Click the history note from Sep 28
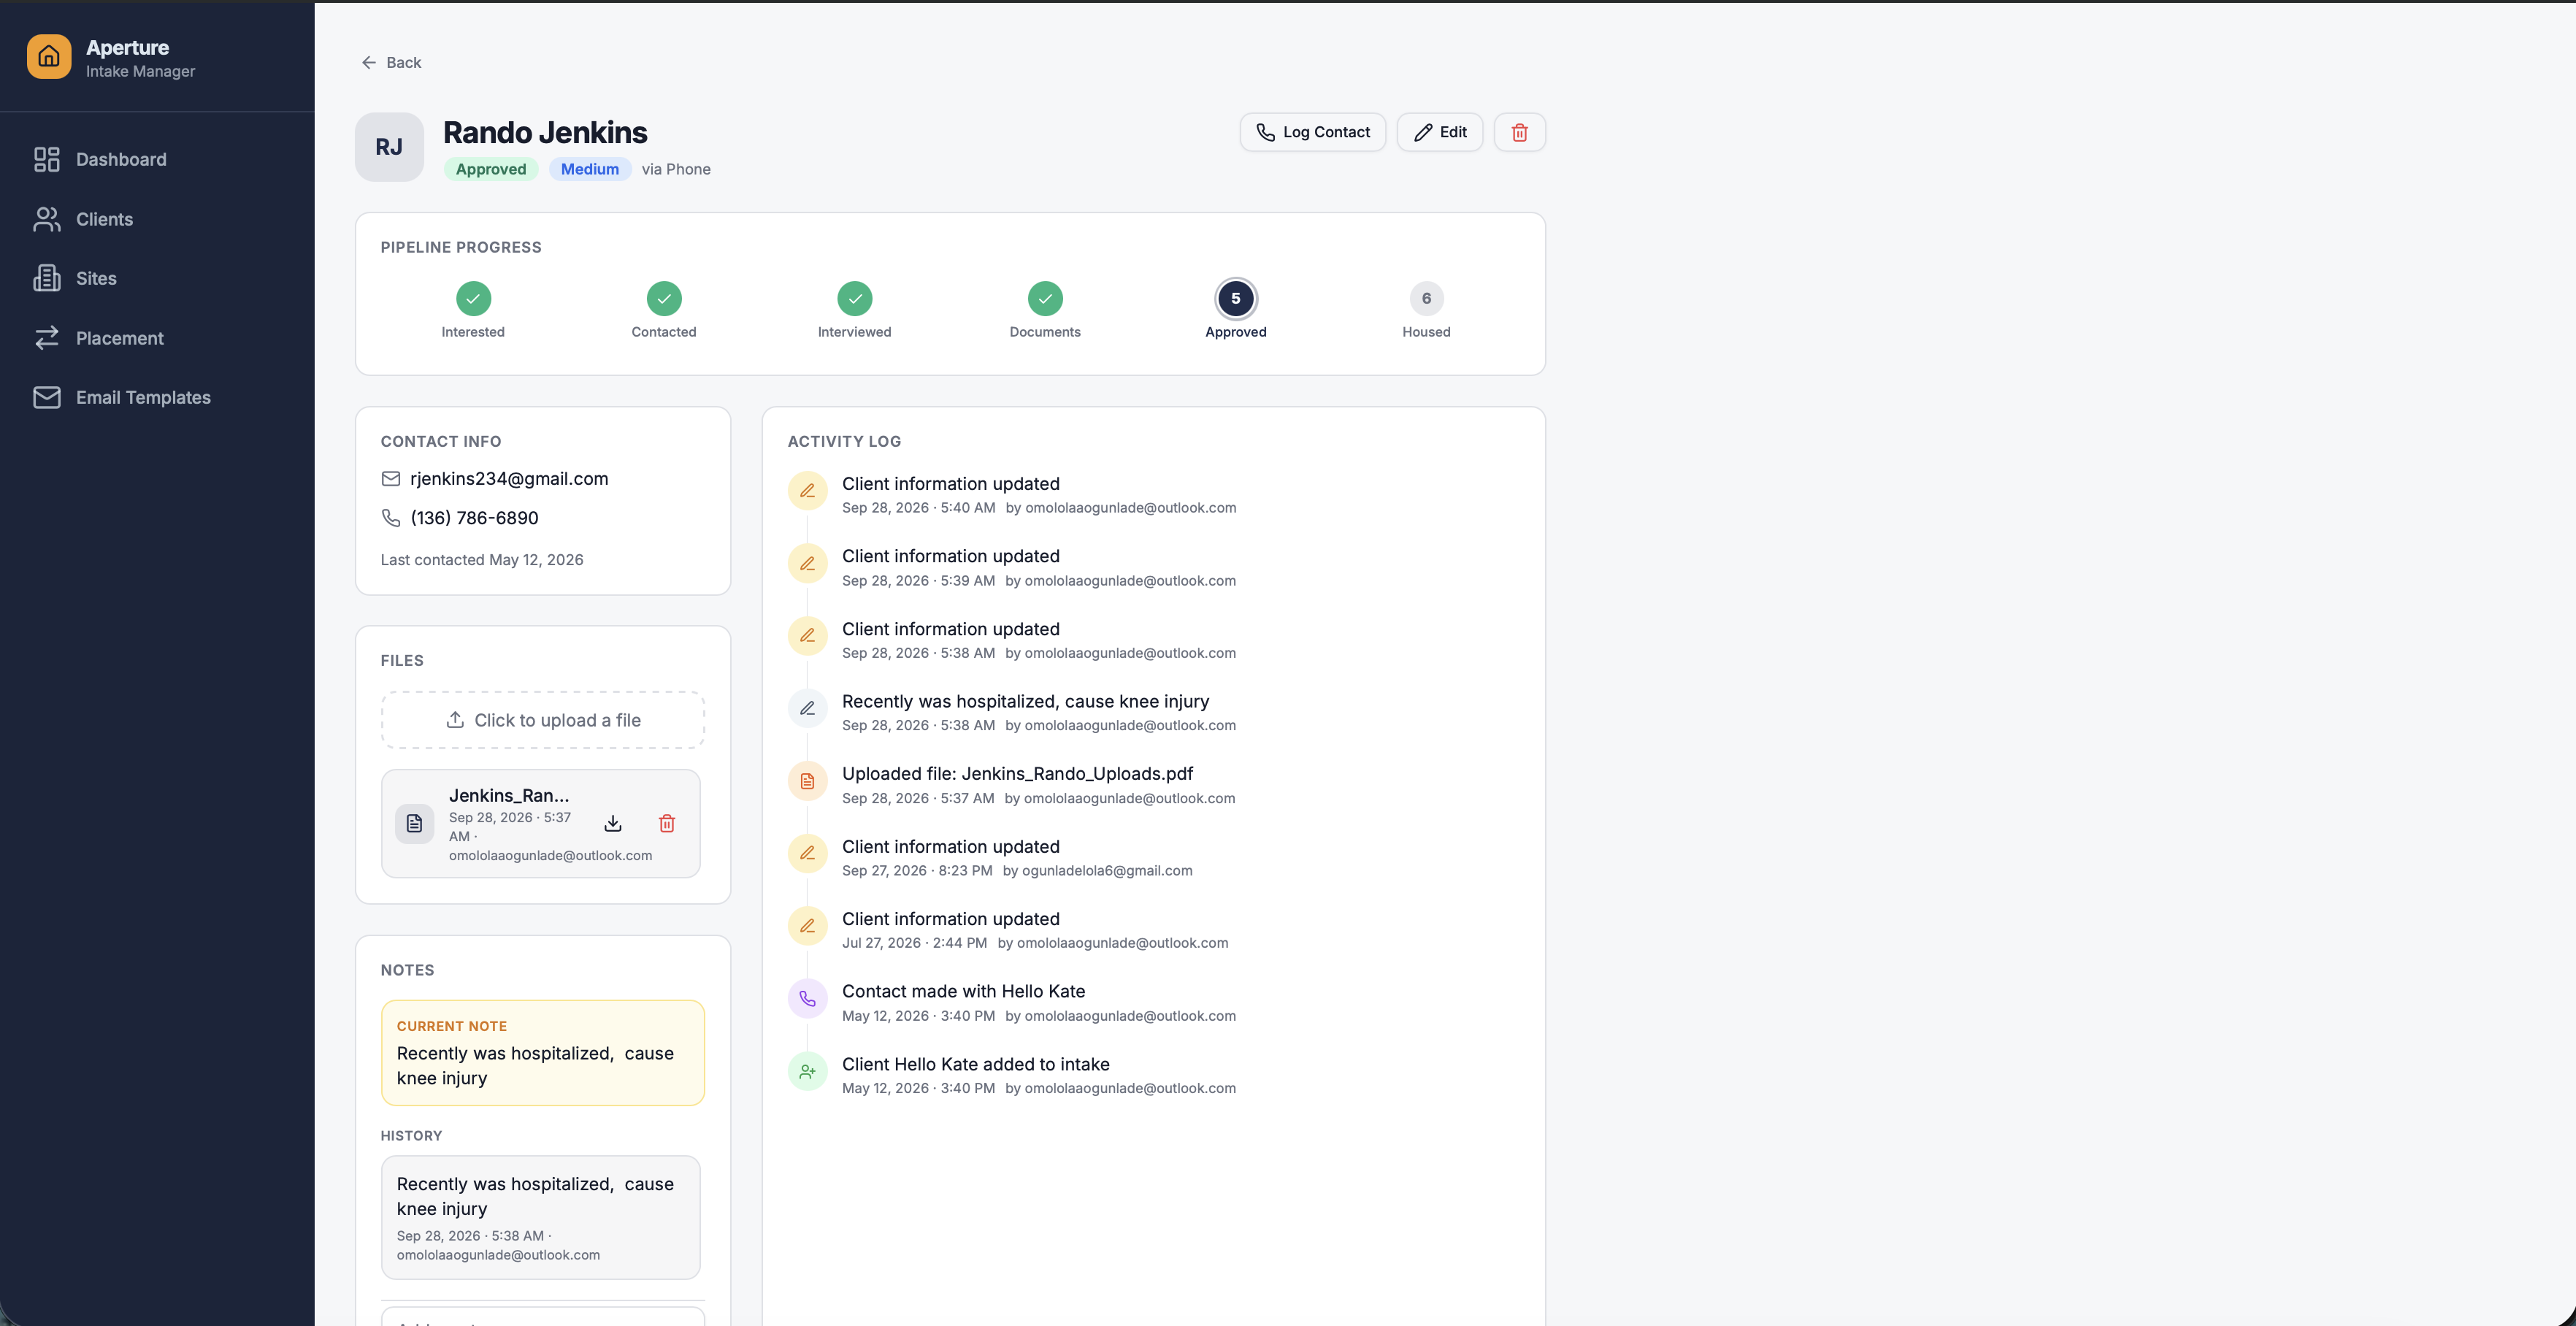The image size is (2576, 1326). tap(541, 1218)
